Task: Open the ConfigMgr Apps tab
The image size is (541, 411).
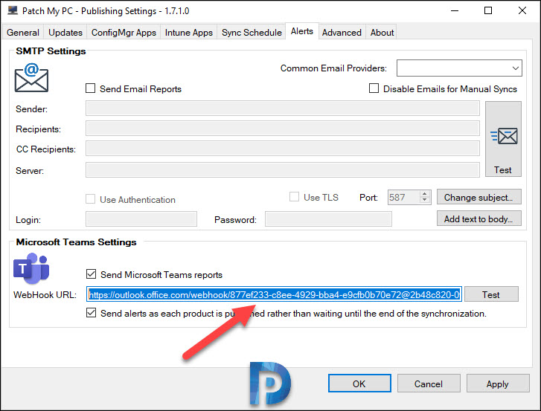Action: click(124, 33)
